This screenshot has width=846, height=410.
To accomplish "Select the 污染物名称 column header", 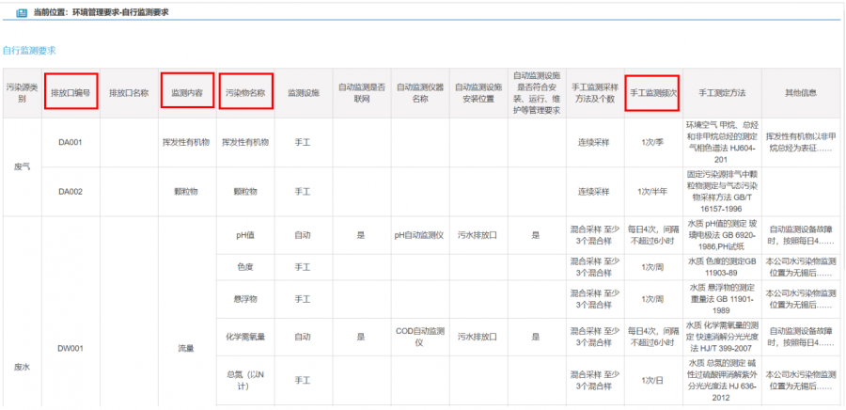I will tap(245, 93).
